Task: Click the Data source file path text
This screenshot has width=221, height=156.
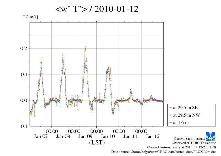Action: [164, 152]
